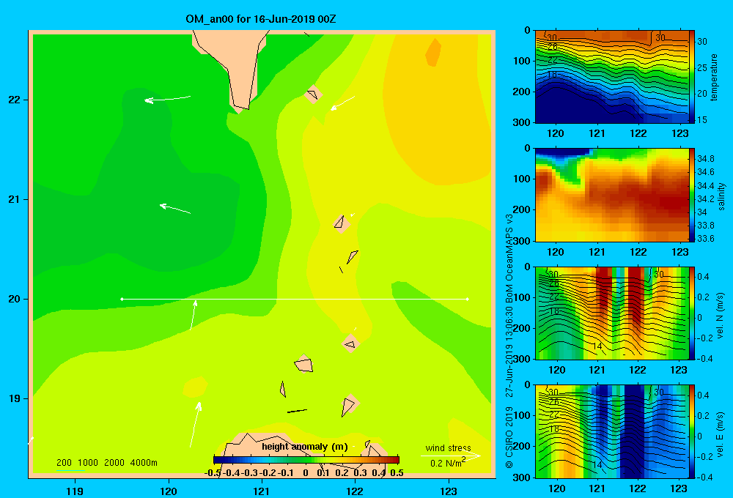Click the '0.2 N/m' wind stress scale value

coord(448,463)
